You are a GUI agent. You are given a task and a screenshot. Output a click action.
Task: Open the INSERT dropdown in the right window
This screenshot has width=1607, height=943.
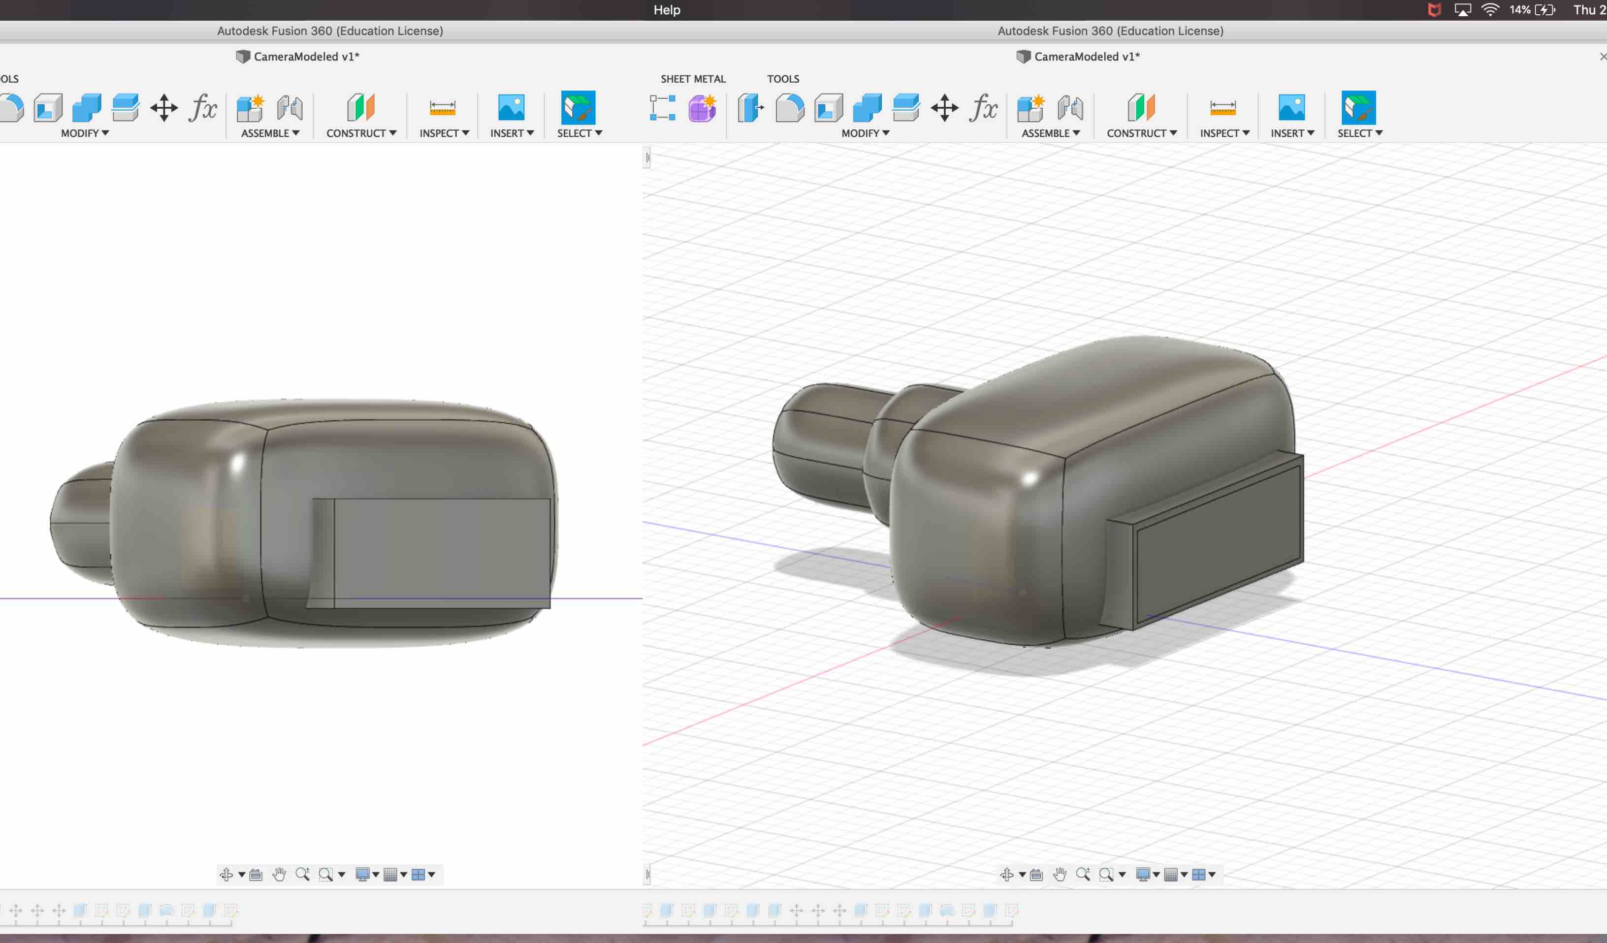pyautogui.click(x=1292, y=133)
